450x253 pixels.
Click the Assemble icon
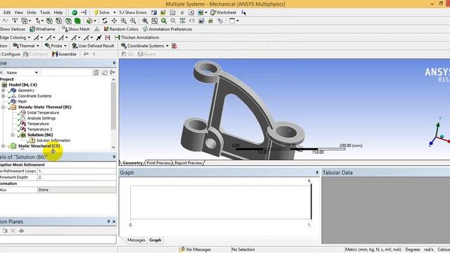coord(55,54)
